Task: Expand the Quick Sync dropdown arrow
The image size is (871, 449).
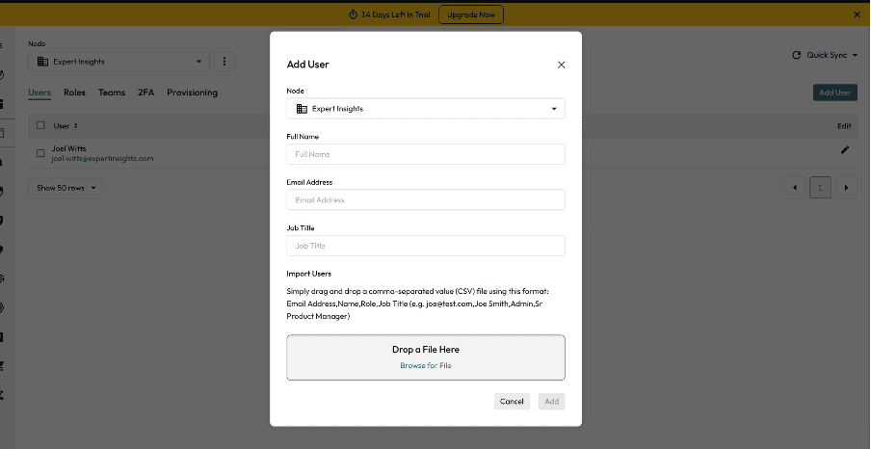Action: click(855, 55)
